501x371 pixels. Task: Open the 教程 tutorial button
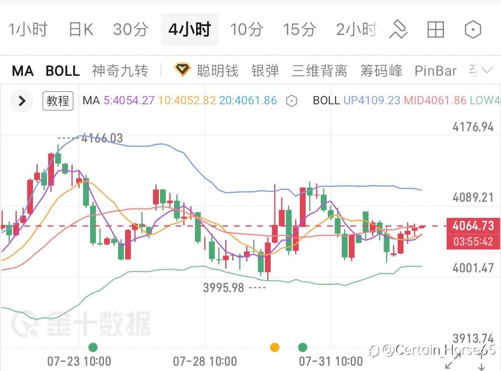58,101
